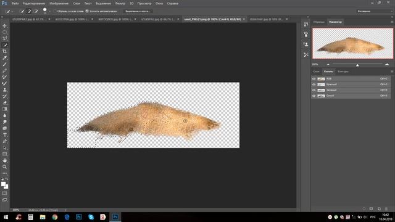Select the Eyedropper tool
Image resolution: width=395 pixels, height=222 pixels.
[4, 58]
